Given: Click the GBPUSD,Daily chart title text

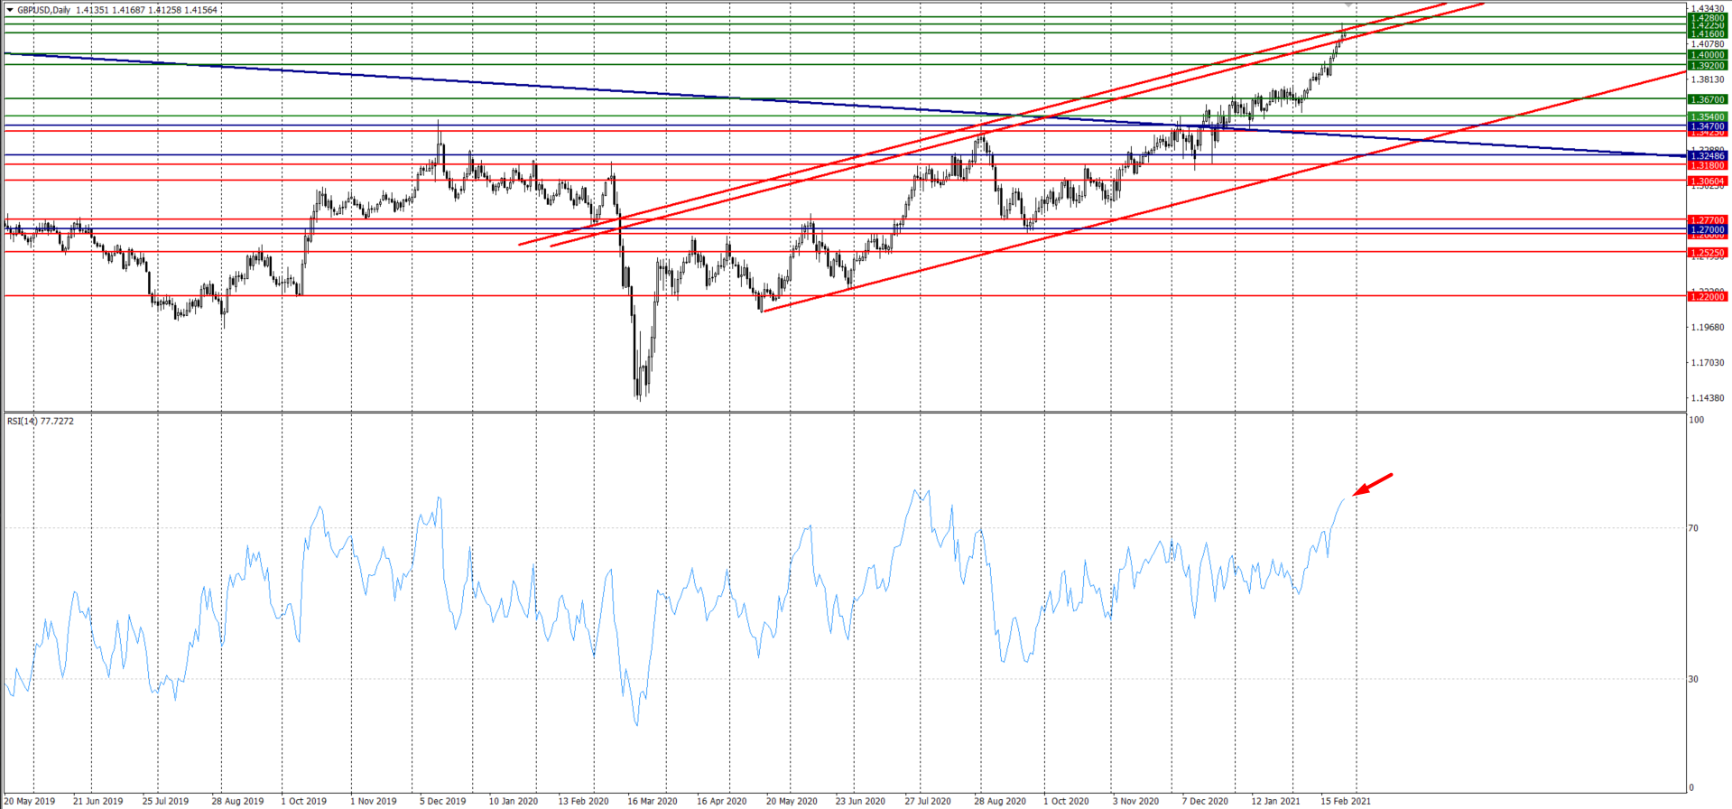Looking at the screenshot, I should coord(44,10).
